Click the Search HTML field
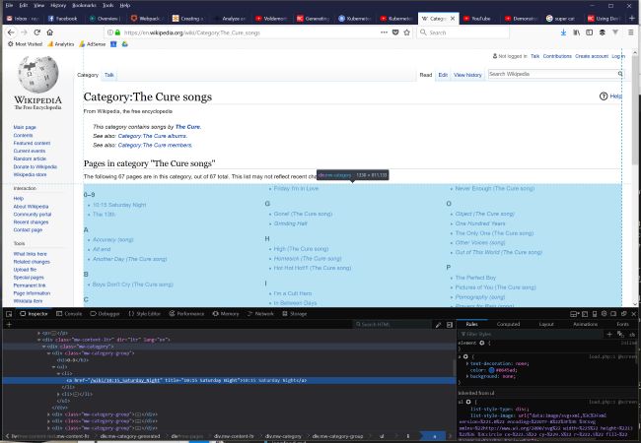The width and height of the screenshot is (641, 443). click(392, 325)
